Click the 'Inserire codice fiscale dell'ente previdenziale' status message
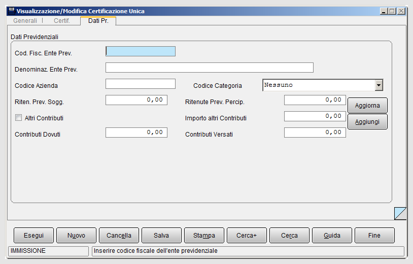The width and height of the screenshot is (413, 264). pyautogui.click(x=156, y=251)
